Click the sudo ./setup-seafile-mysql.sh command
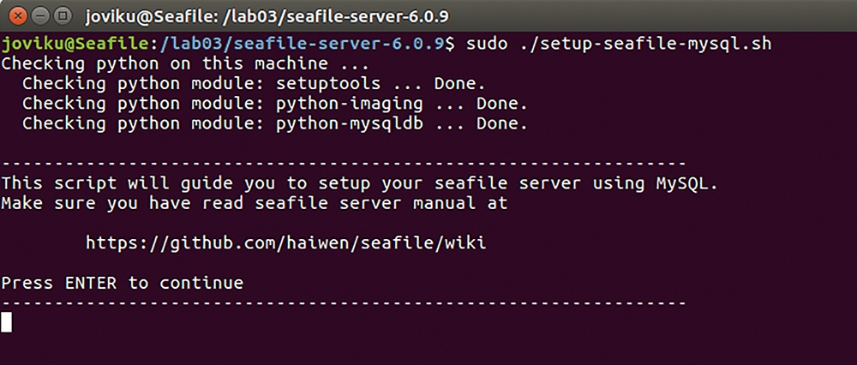 coord(618,44)
